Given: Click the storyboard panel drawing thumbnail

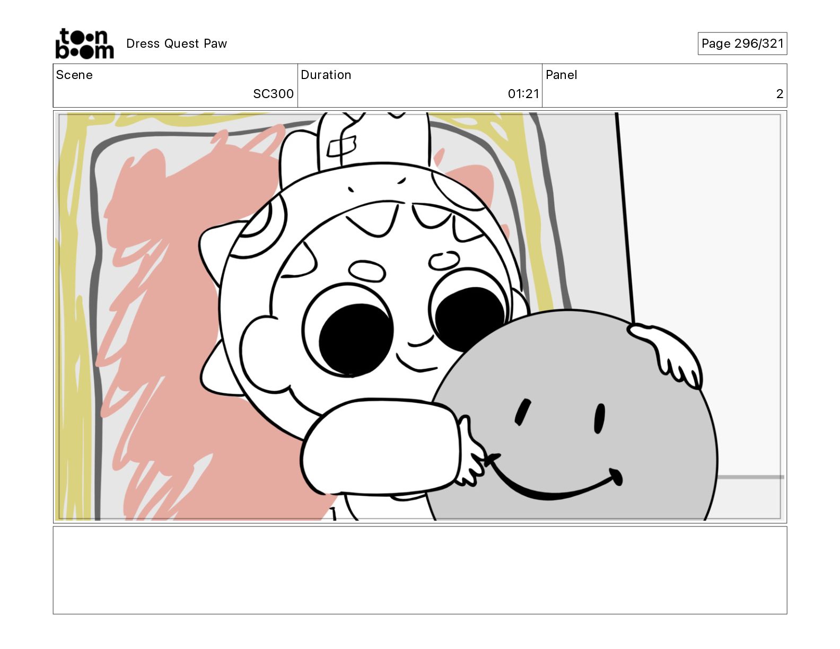Looking at the screenshot, I should coord(420,317).
